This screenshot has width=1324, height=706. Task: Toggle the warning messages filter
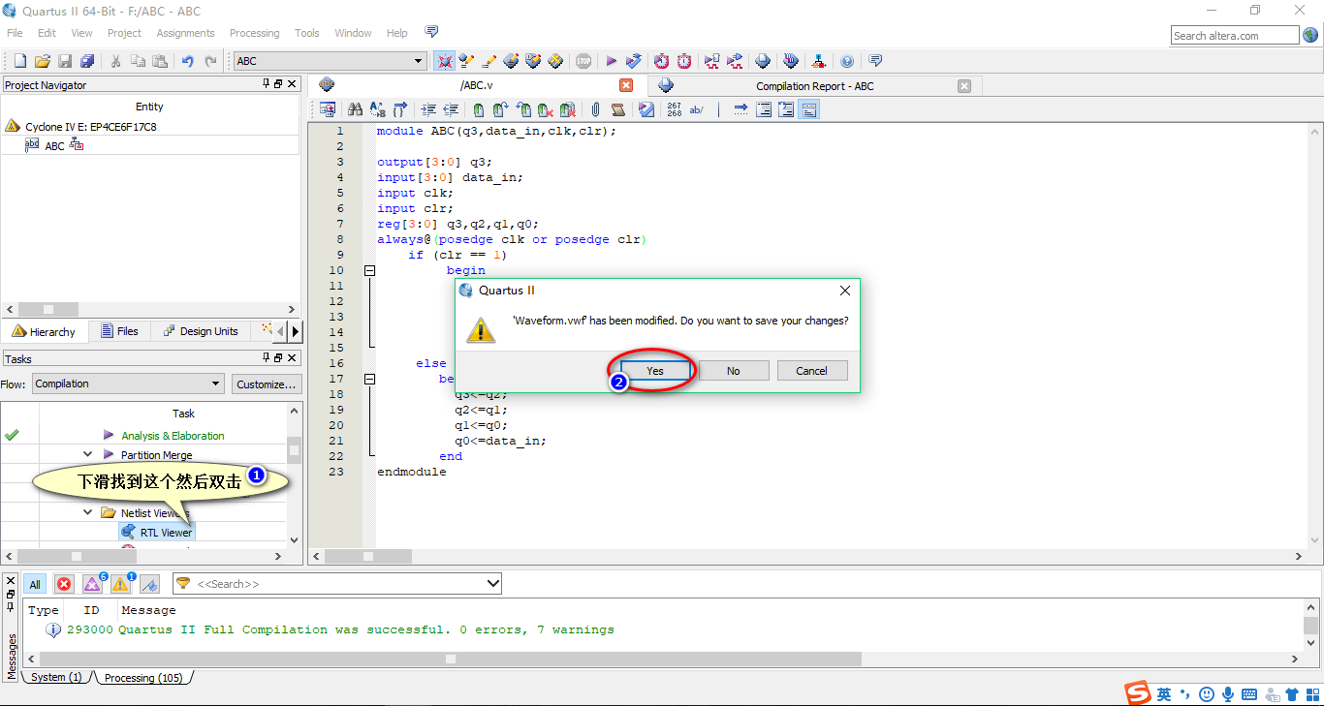pos(120,584)
